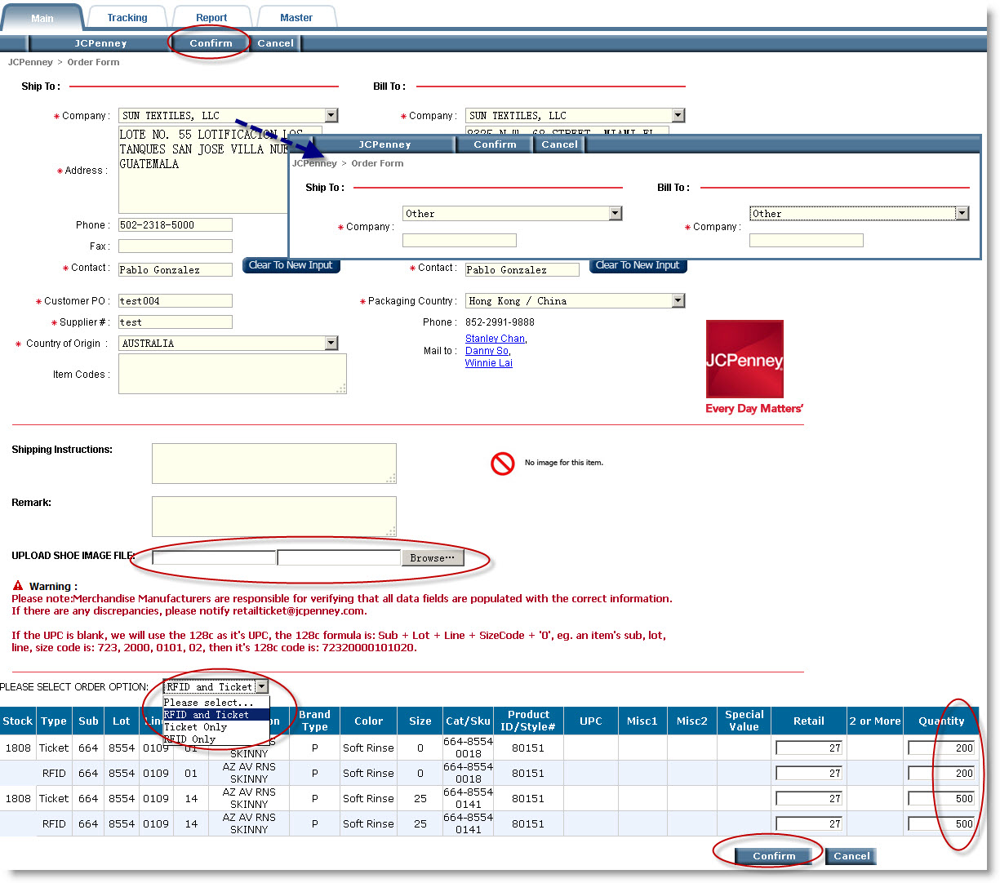Click the Supplier # input field
The width and height of the screenshot is (1000, 883).
tap(176, 322)
